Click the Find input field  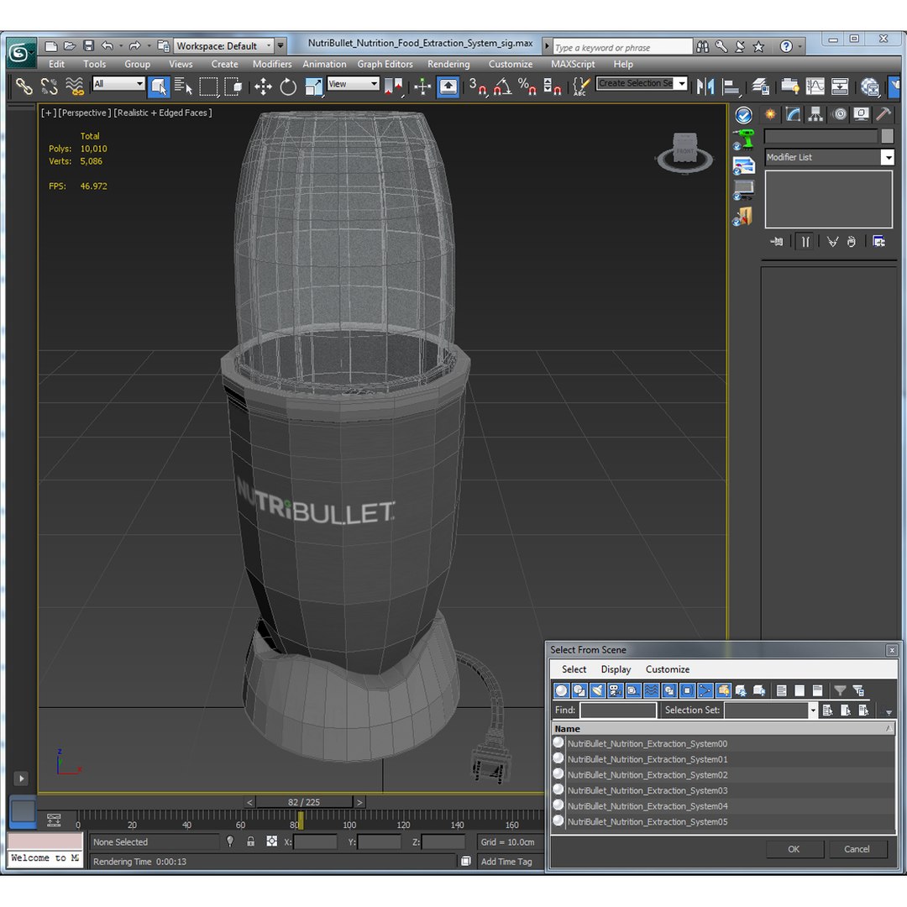(618, 710)
